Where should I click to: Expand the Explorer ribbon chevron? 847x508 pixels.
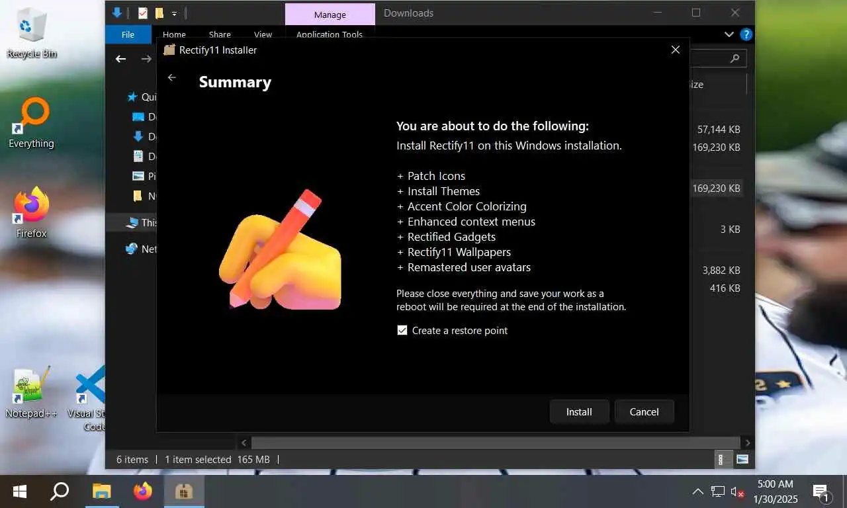[x=729, y=34]
